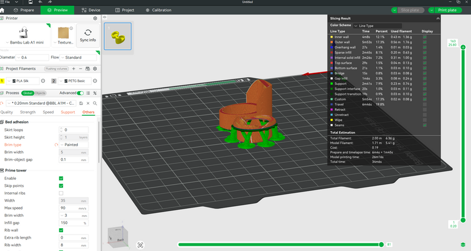The height and width of the screenshot is (251, 471).
Task: Open the Support settings tab
Action: tap(68, 112)
